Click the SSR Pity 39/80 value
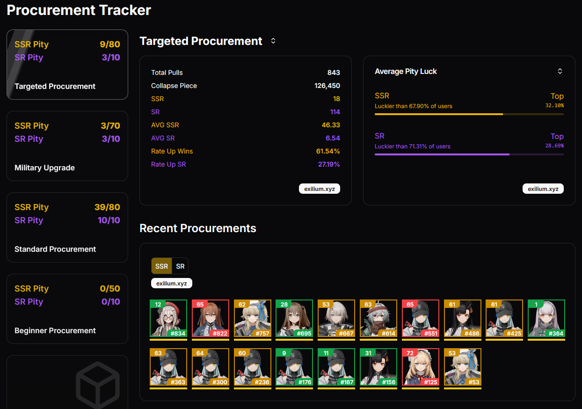The width and height of the screenshot is (582, 409). click(107, 207)
